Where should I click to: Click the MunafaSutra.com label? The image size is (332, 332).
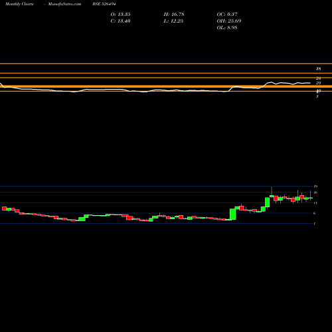[64, 4]
